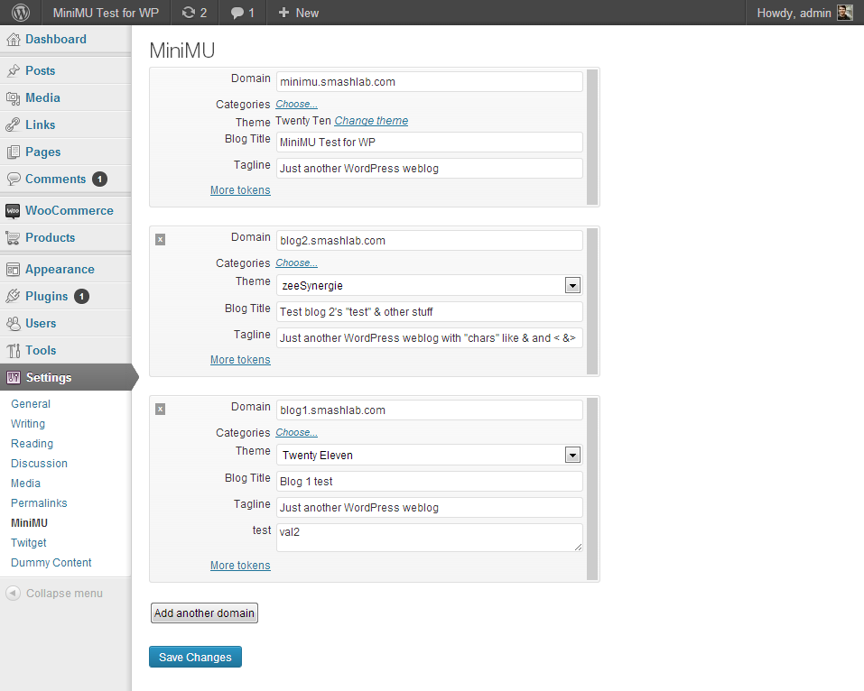Open the WordPress logo menu
The width and height of the screenshot is (864, 691).
(21, 13)
